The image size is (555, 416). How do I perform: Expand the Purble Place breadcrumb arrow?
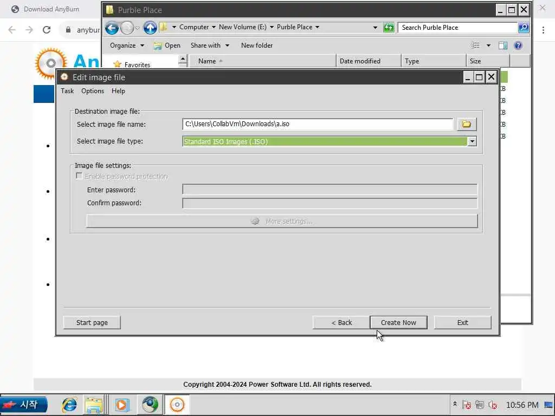tap(317, 27)
